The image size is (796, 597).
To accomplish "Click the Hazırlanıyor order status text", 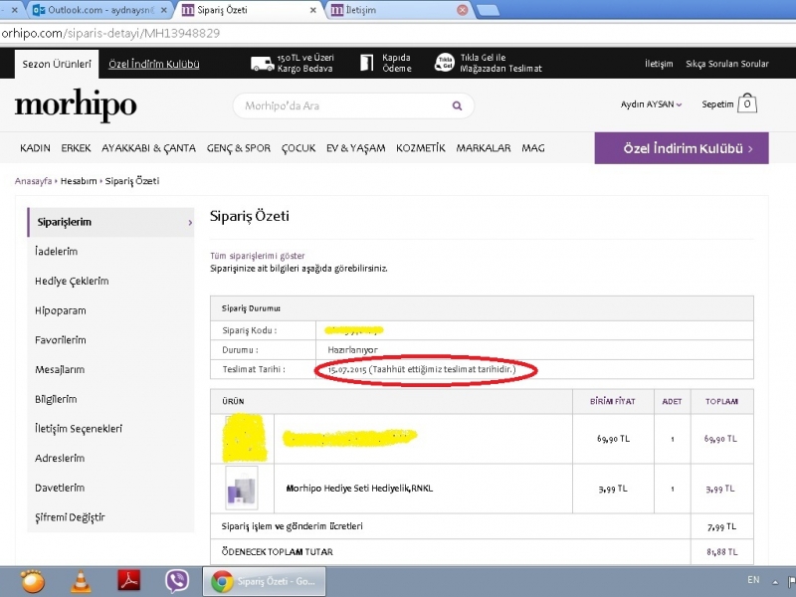I will tap(353, 350).
